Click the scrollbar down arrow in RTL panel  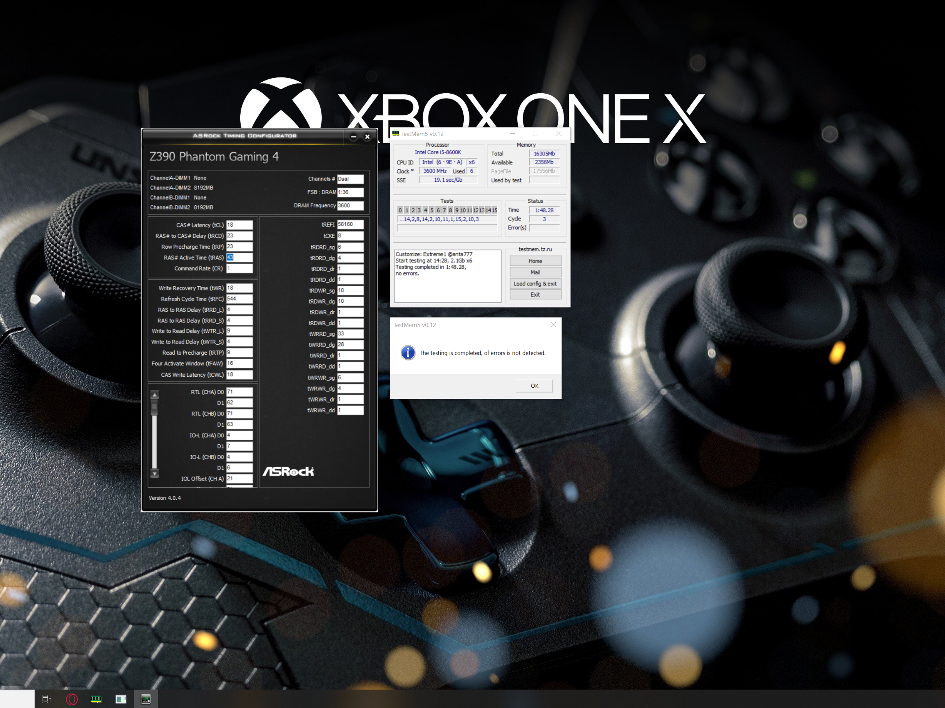click(x=155, y=473)
